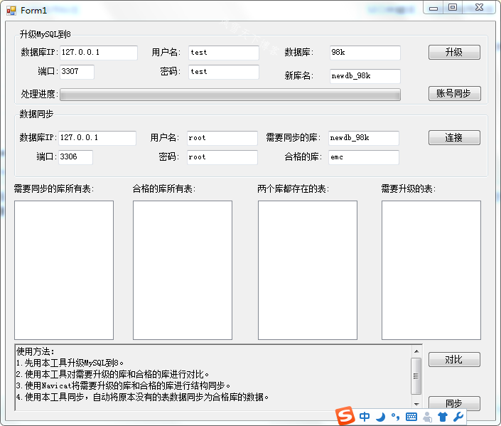Click the 对比 button

pyautogui.click(x=454, y=359)
